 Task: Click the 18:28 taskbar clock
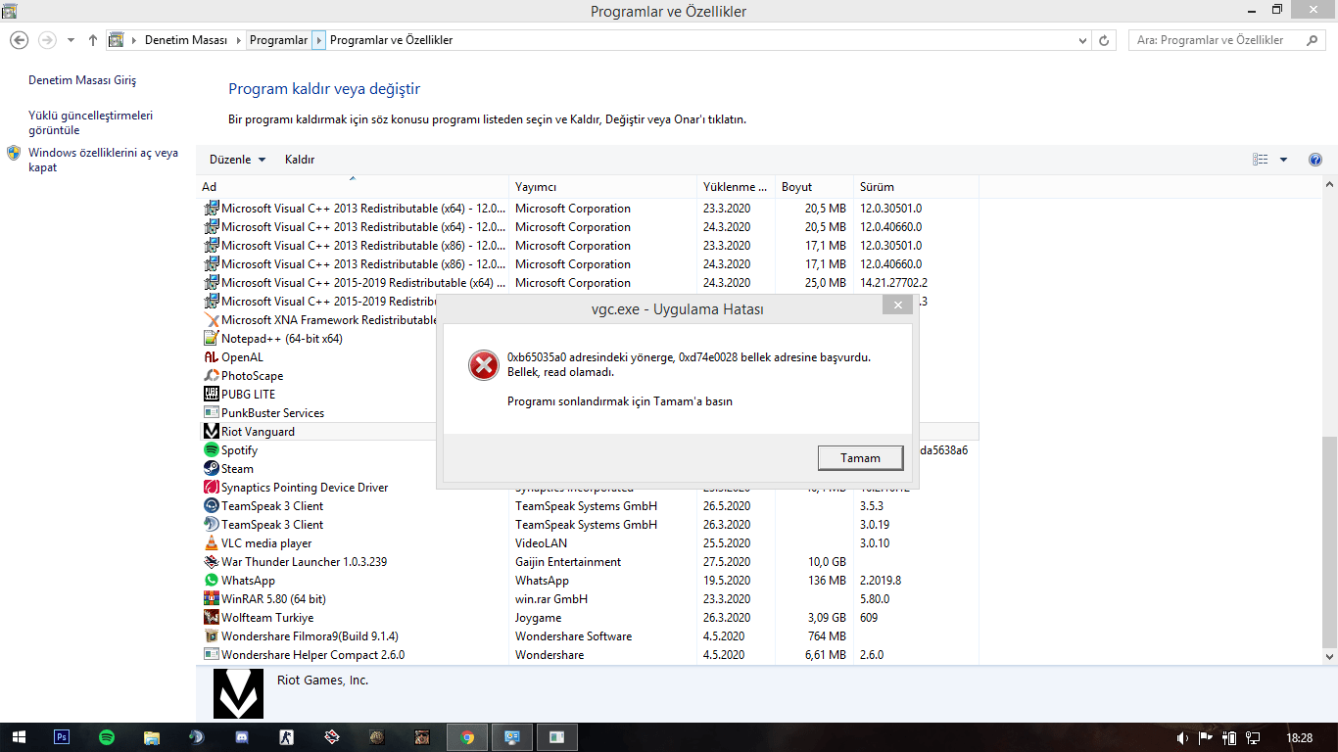[1299, 737]
